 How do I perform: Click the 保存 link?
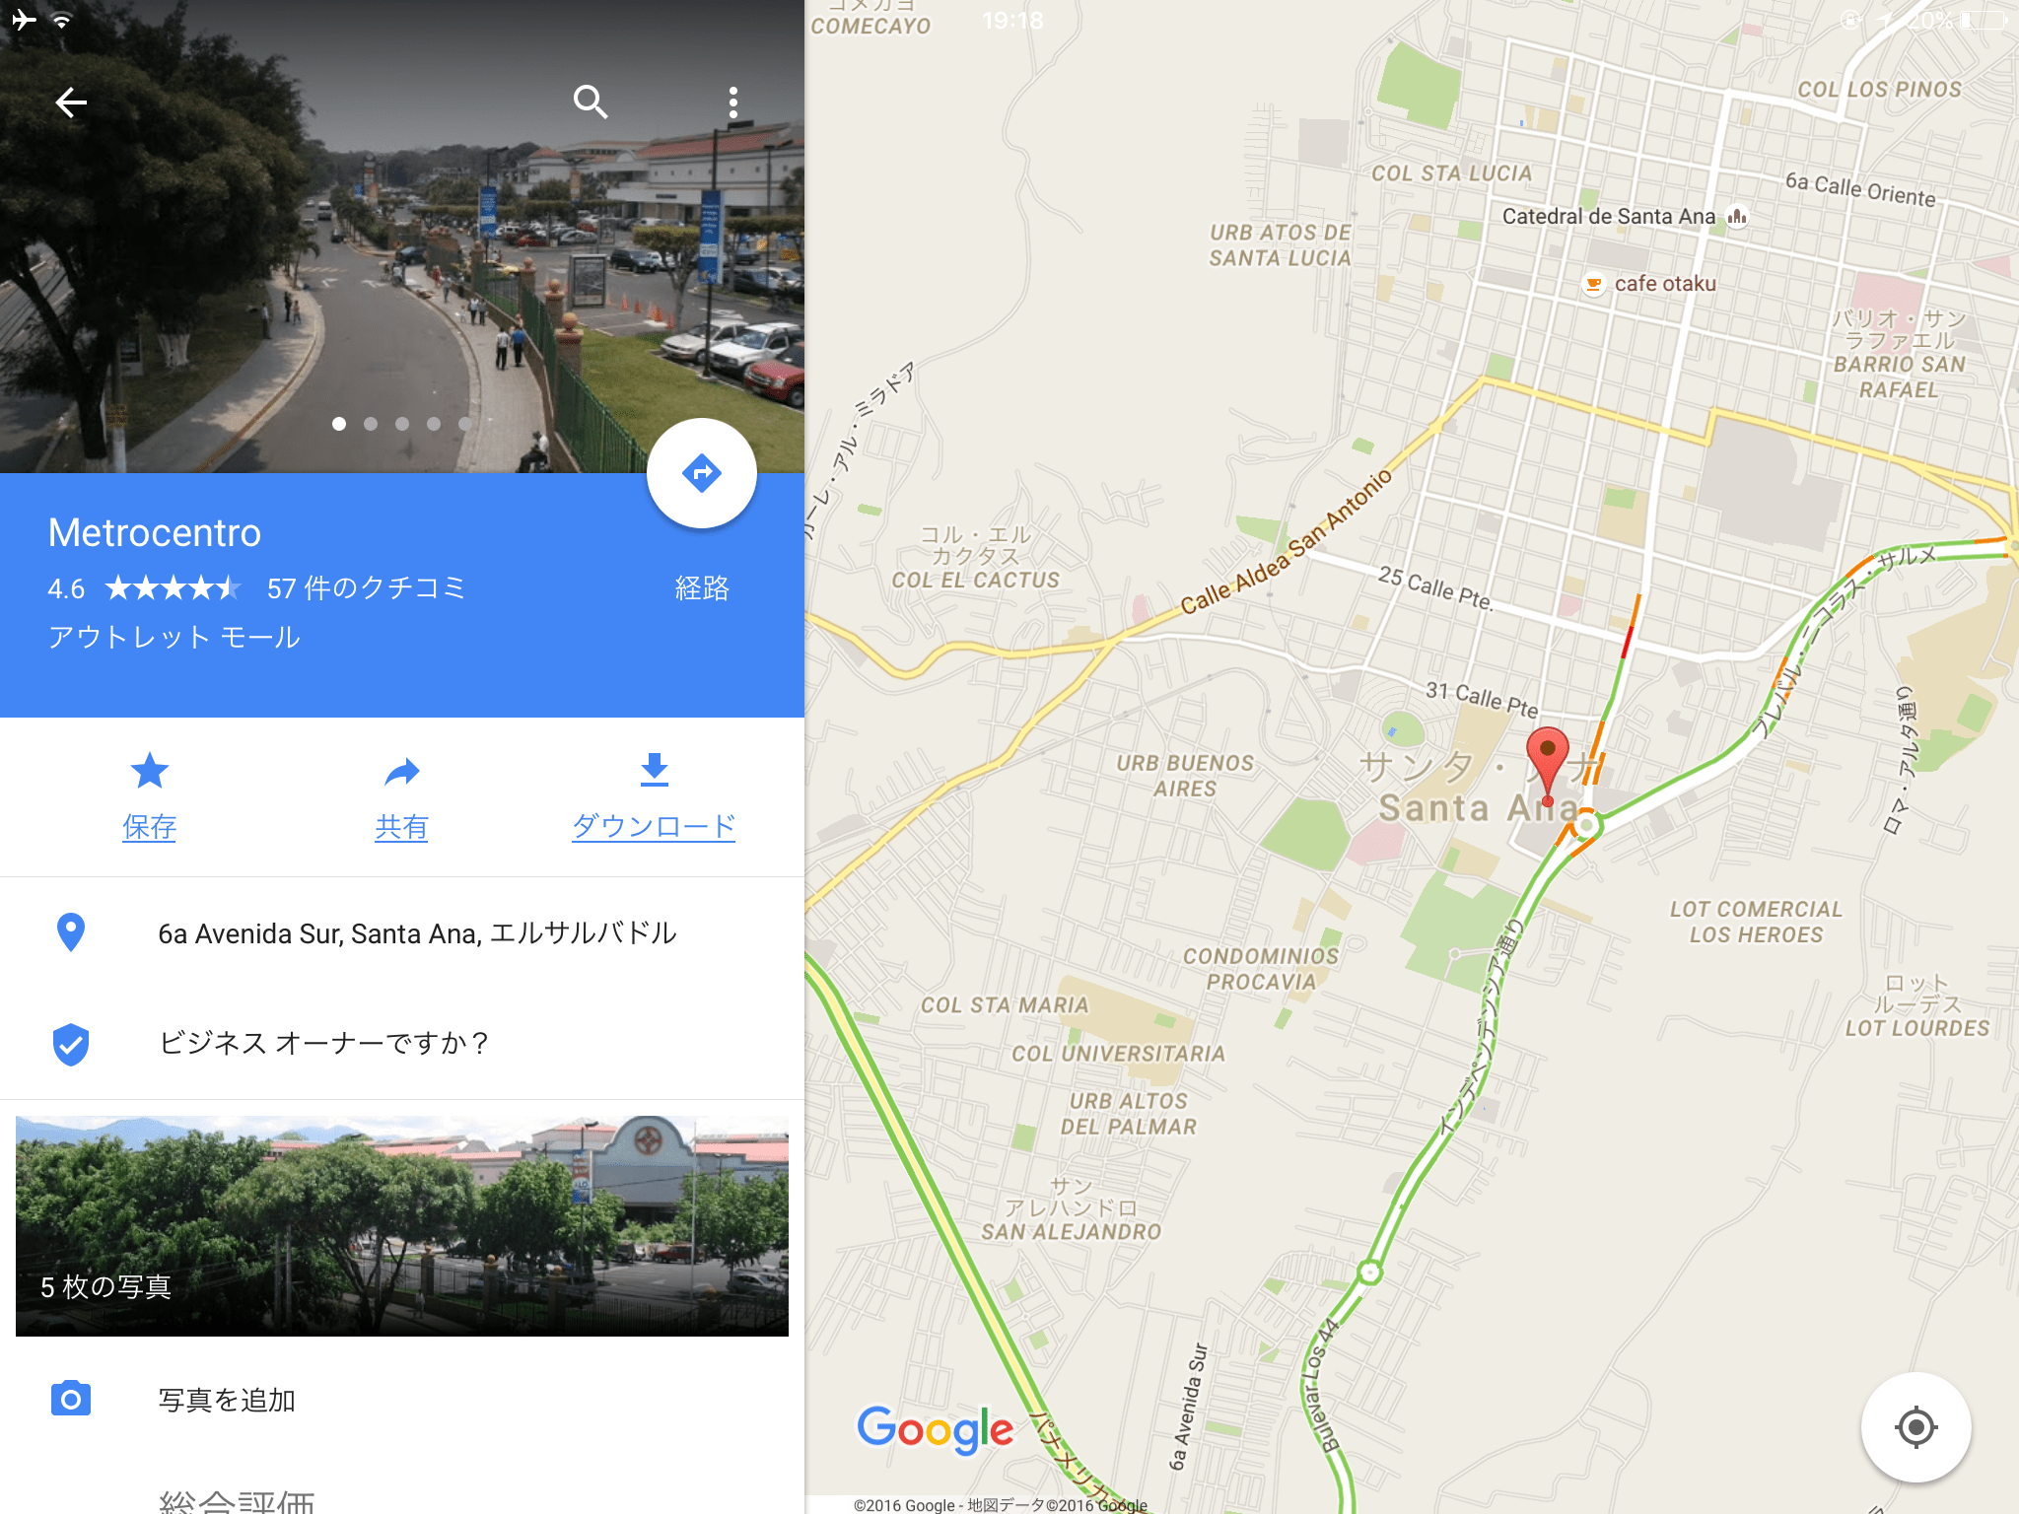(150, 826)
